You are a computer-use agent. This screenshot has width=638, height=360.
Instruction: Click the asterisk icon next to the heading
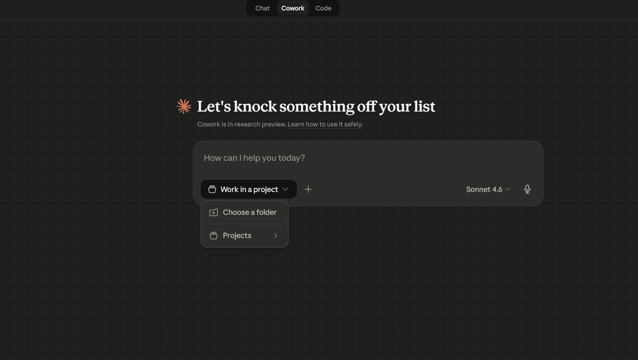tap(184, 106)
